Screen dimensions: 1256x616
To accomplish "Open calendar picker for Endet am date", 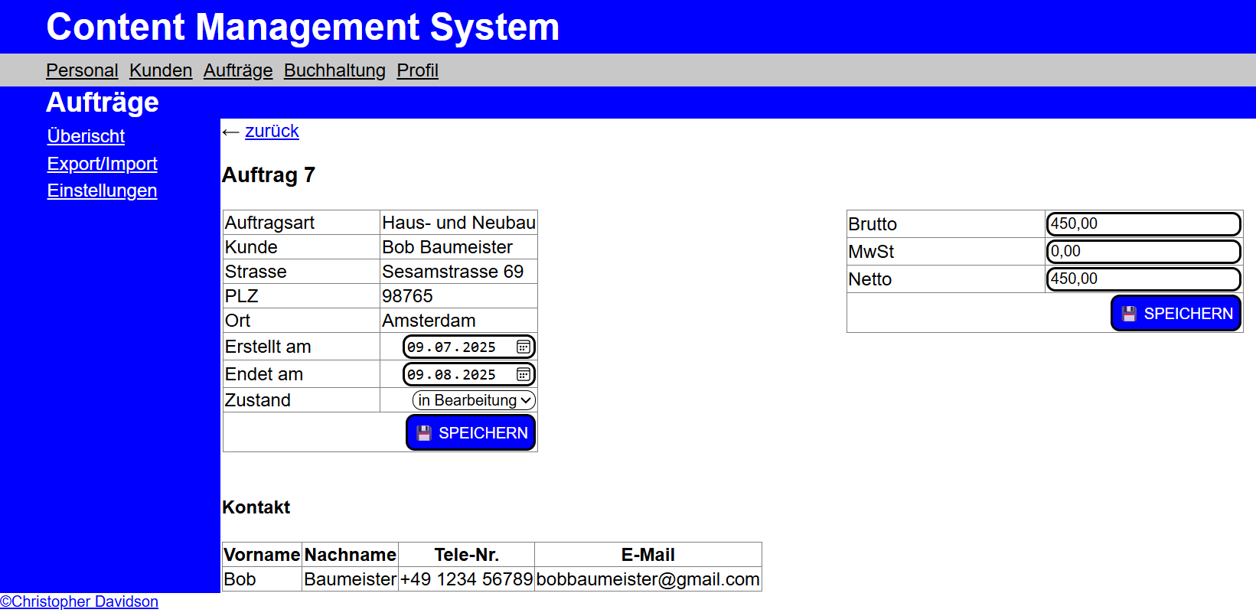I will click(x=523, y=375).
